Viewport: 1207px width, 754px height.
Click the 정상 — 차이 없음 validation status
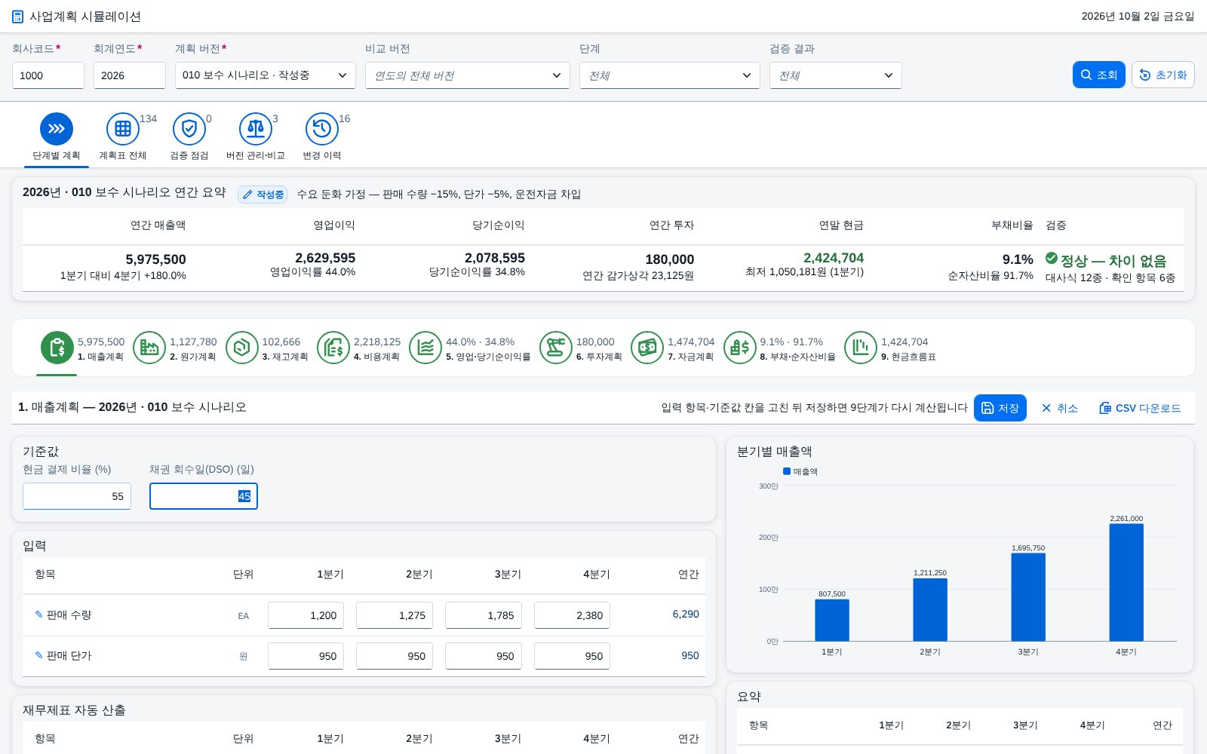1106,260
